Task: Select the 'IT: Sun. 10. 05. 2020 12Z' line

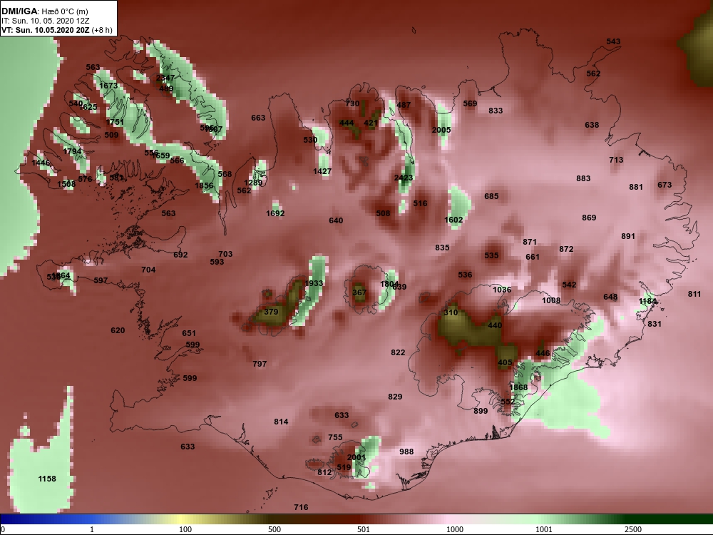Action: click(x=45, y=21)
